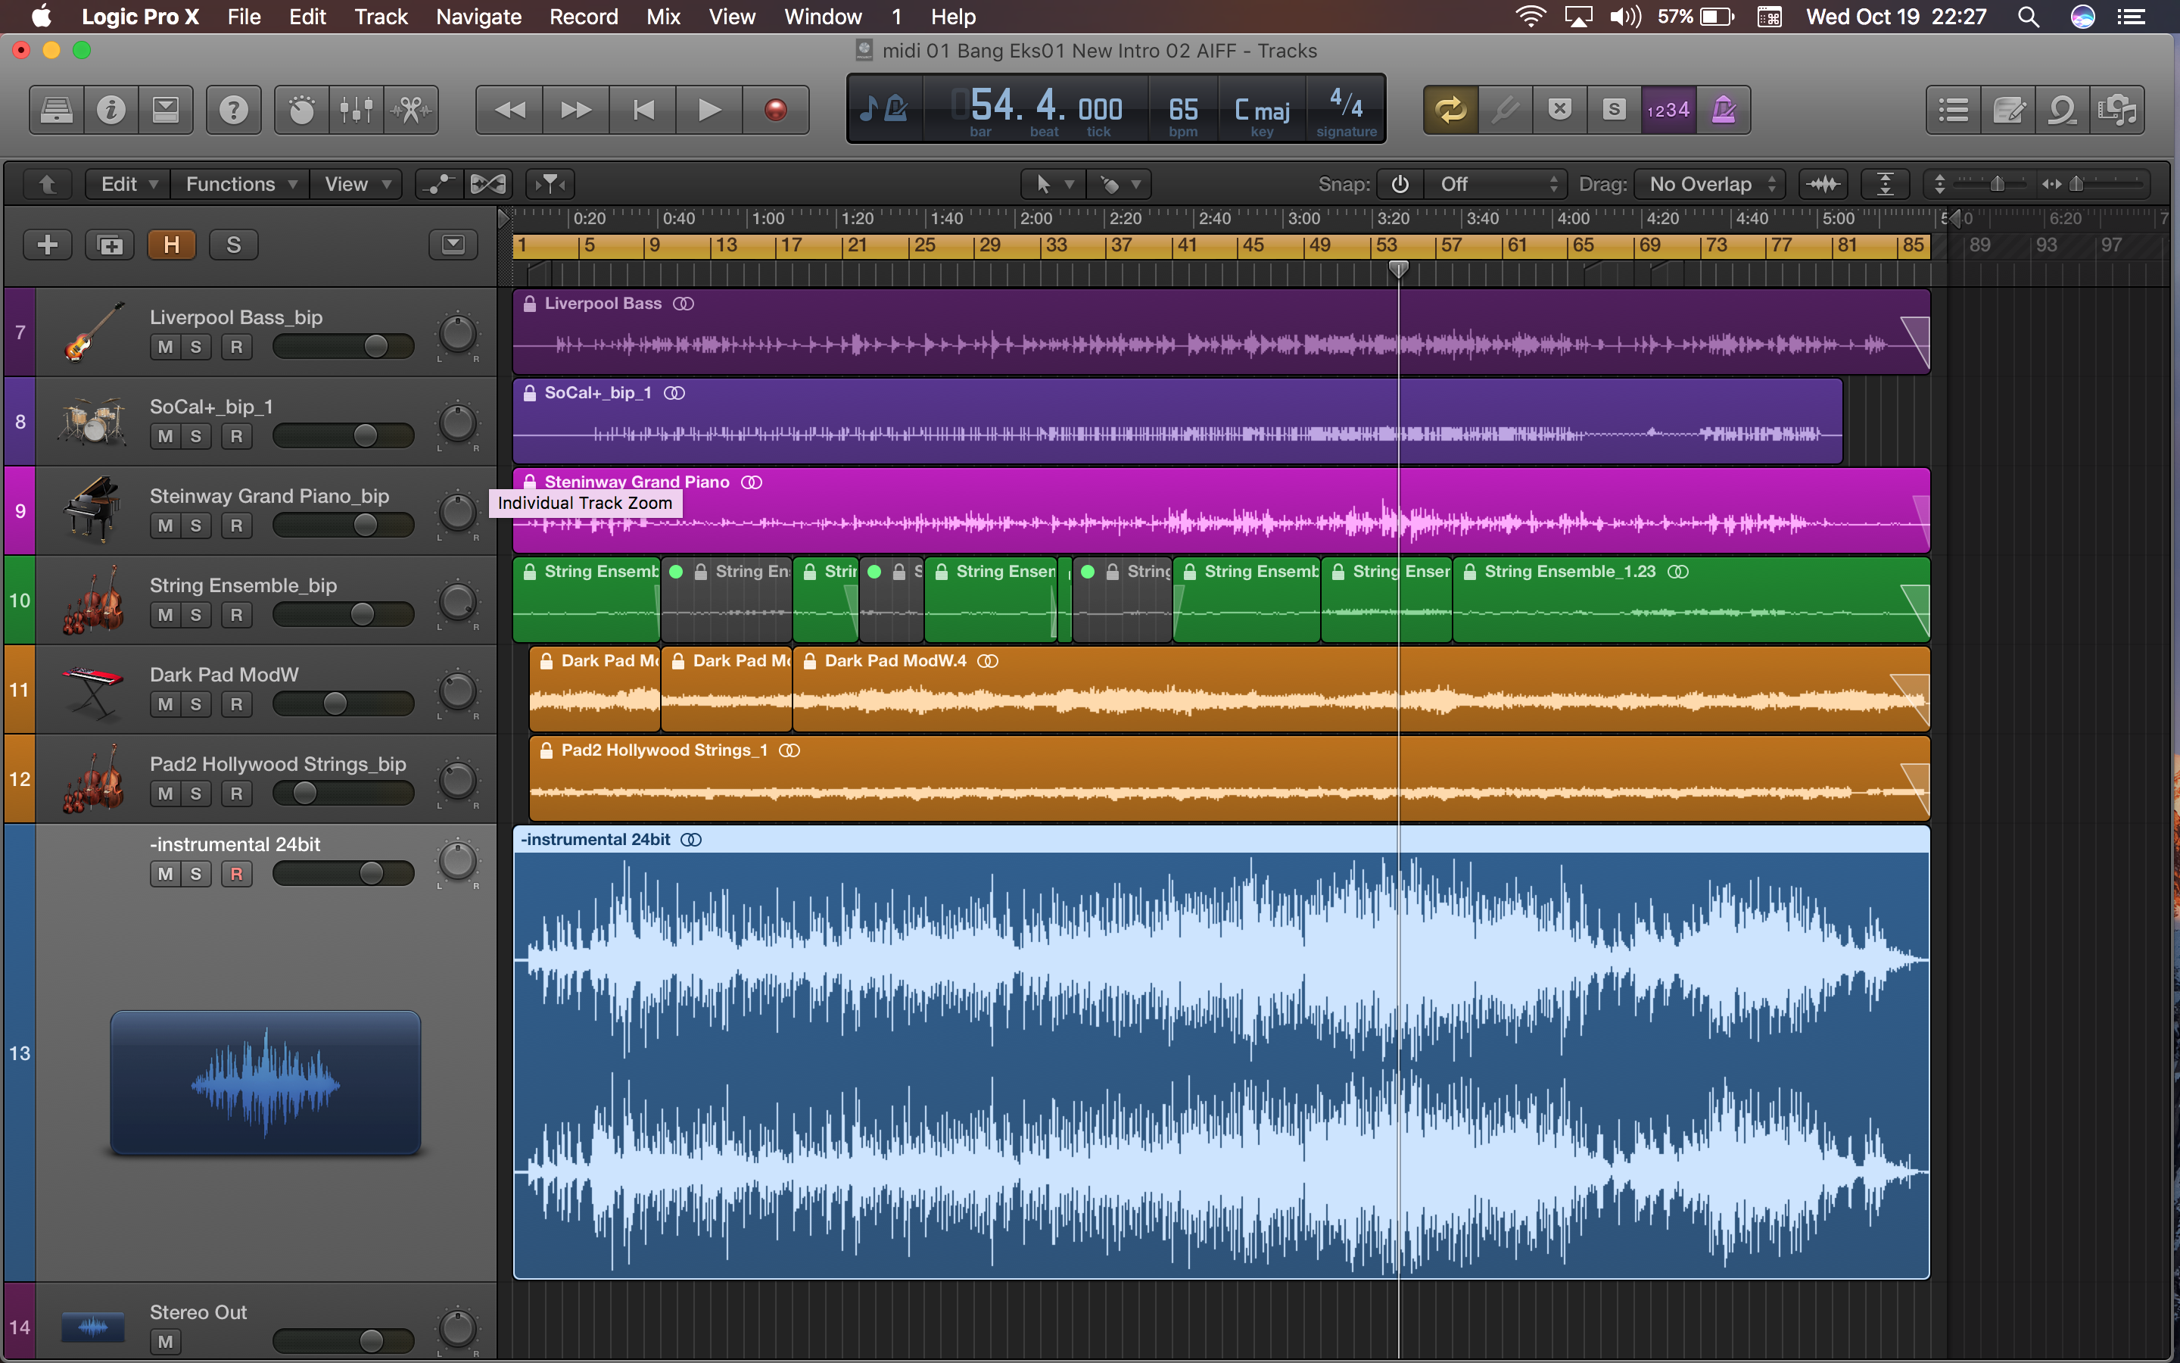Click the Liverpool Bass_bip volume slider
Viewport: 2180px width, 1363px height.
343,346
